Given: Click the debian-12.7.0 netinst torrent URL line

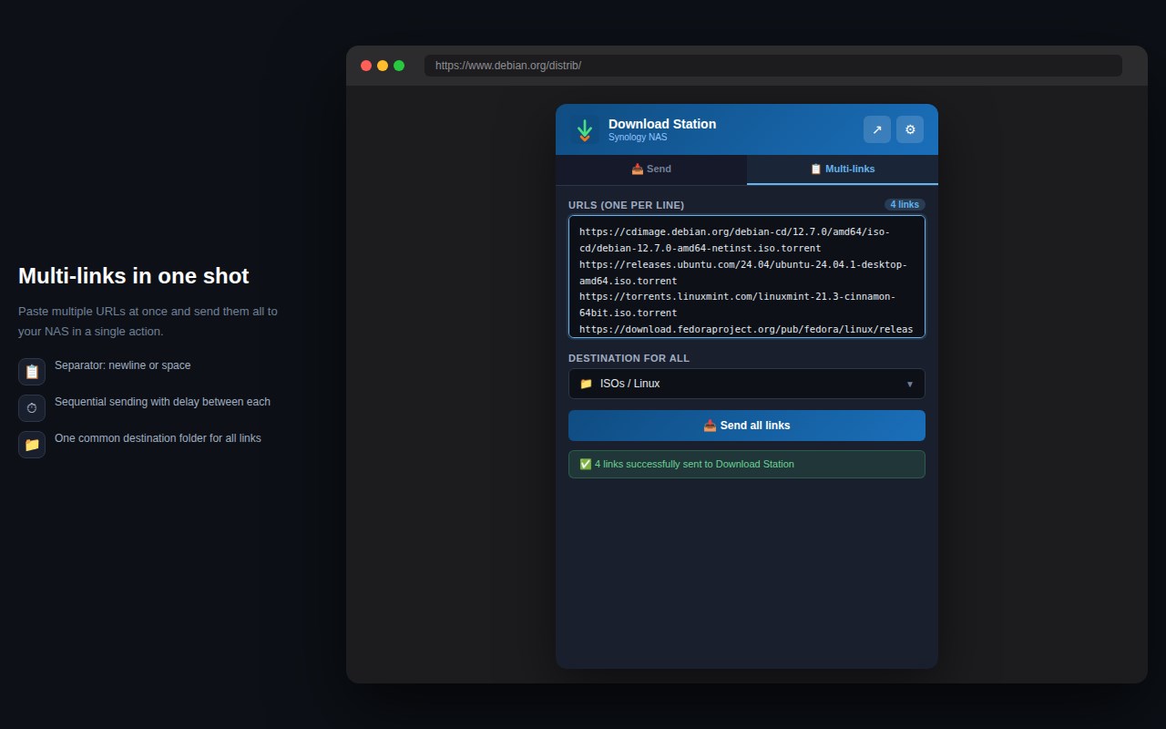Looking at the screenshot, I should [734, 240].
